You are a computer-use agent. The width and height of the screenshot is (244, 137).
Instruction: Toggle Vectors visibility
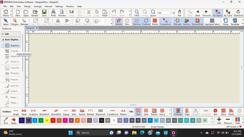187,22
